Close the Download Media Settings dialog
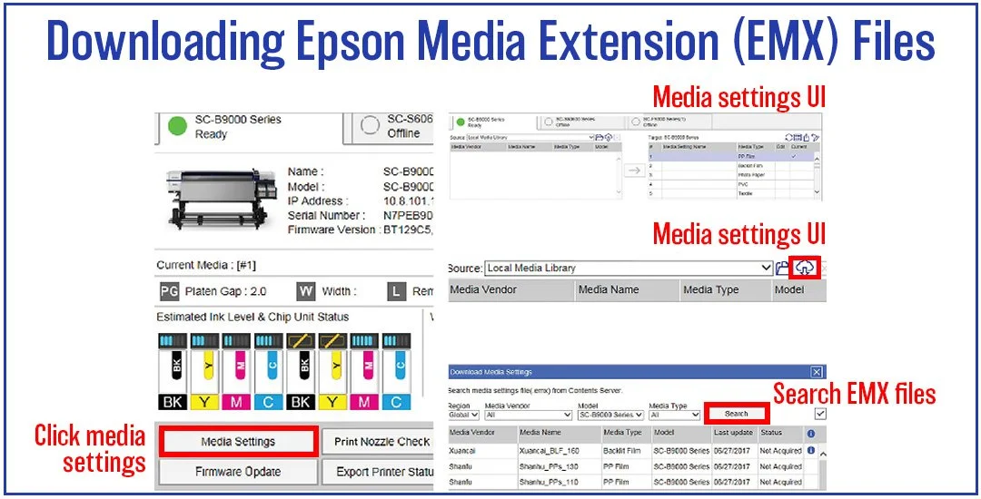981x499 pixels. (x=817, y=372)
